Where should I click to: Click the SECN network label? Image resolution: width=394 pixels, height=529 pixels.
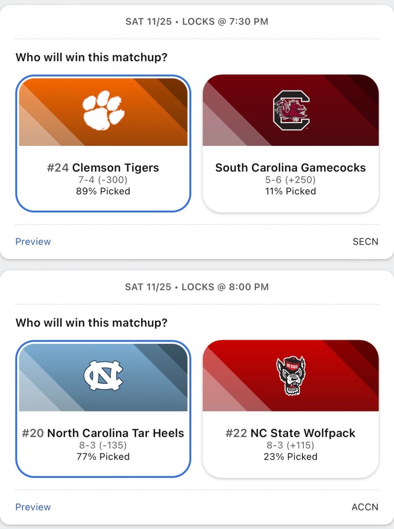tap(366, 241)
